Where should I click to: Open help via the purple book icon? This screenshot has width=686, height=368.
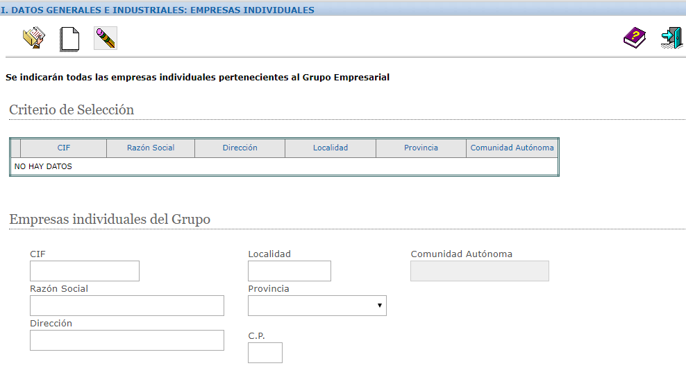634,38
